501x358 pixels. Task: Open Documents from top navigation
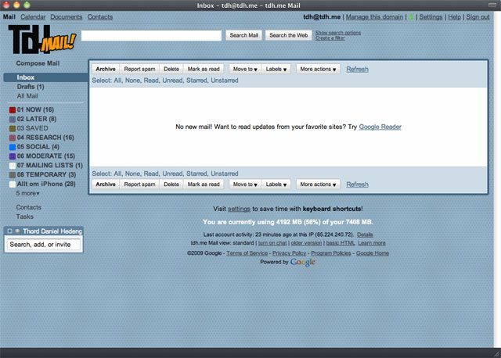click(x=66, y=17)
